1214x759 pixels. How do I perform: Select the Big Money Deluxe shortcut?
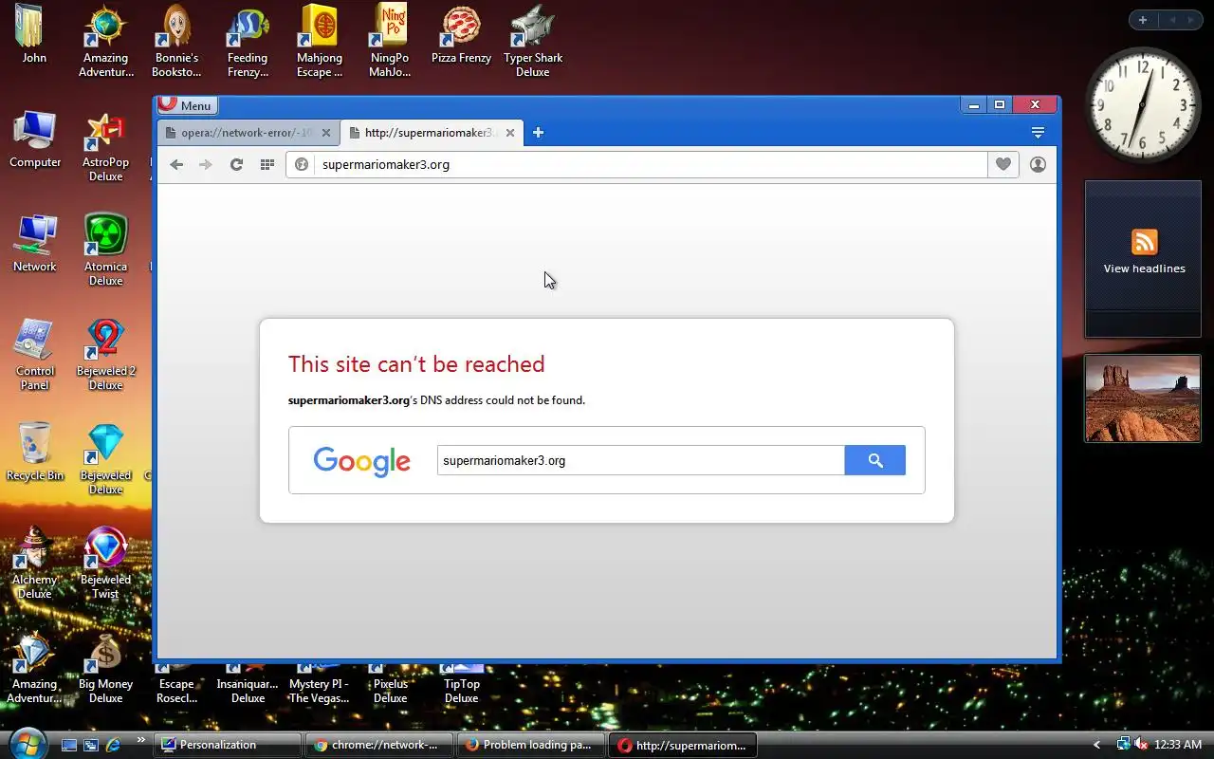tap(105, 669)
